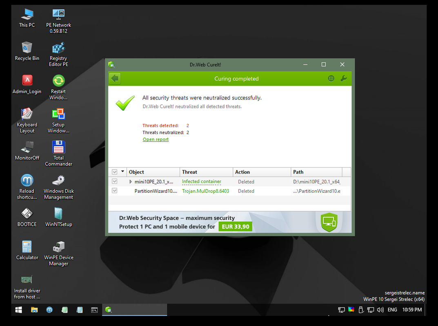Screen dimensions: 438x326
Task: Click the D:\mini10PE_20.1_x64 path cell
Action: tap(316, 182)
